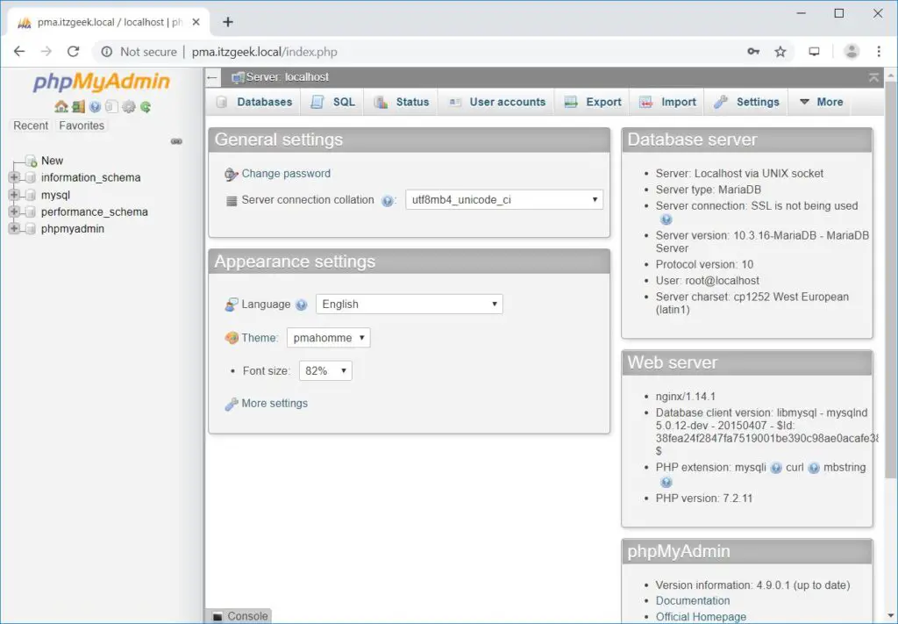Open navigation panel settings gear icon
898x624 pixels.
(x=129, y=106)
